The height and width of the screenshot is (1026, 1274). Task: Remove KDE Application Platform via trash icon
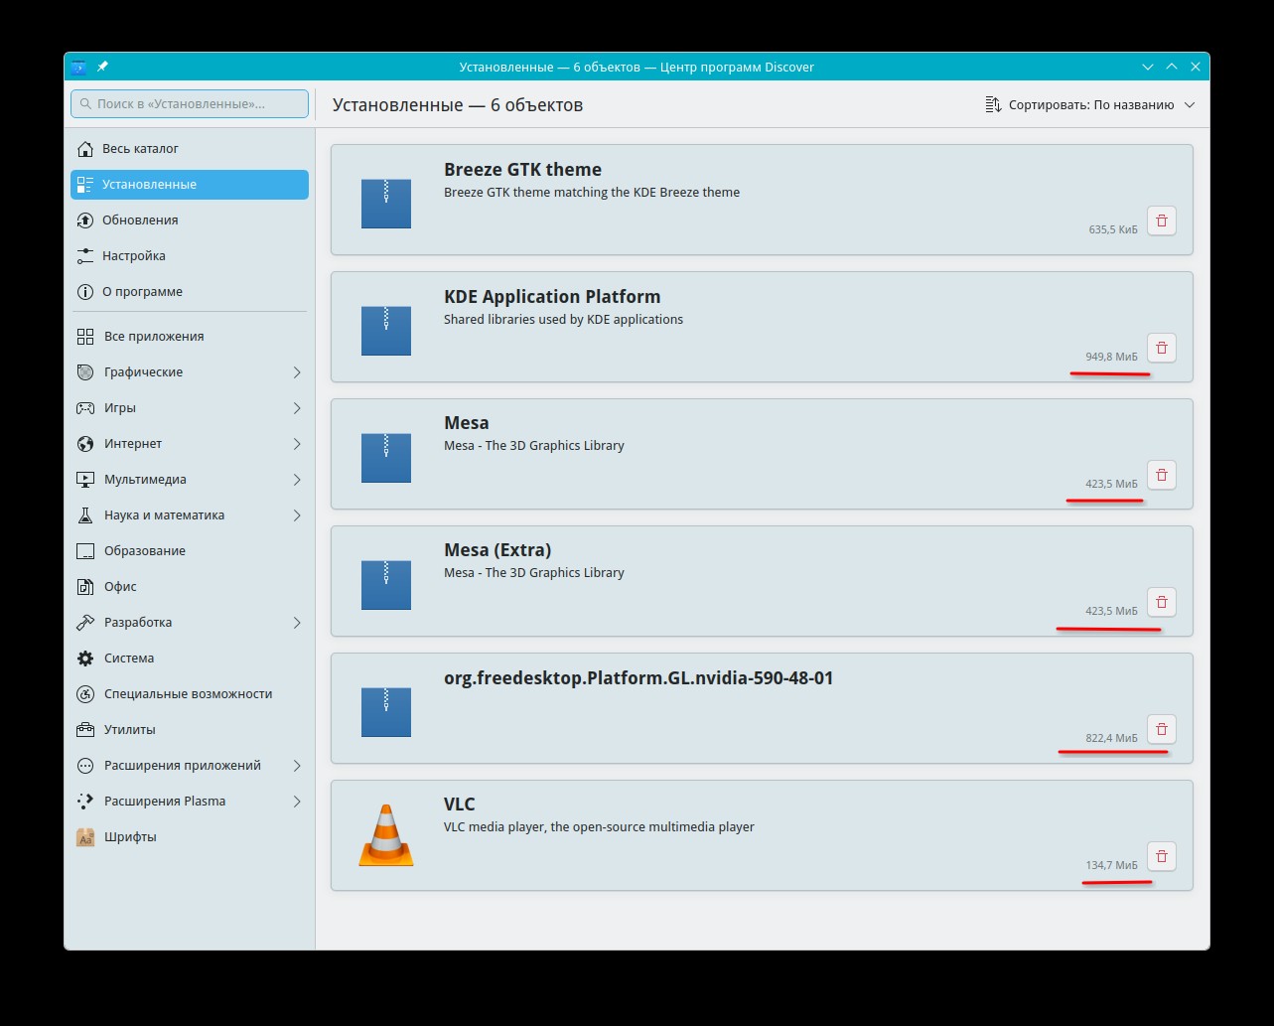[x=1161, y=348]
